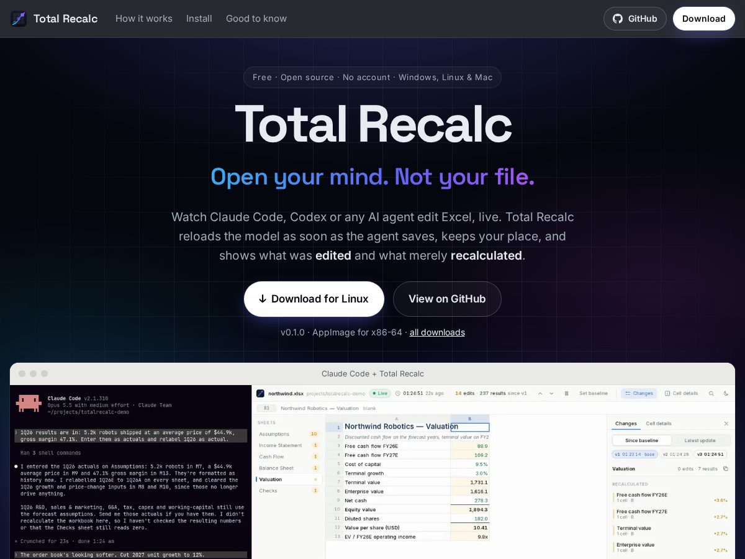Viewport: 745px width, 559px height.
Task: Click the pause icon before Set baseline
Action: pyautogui.click(x=566, y=393)
